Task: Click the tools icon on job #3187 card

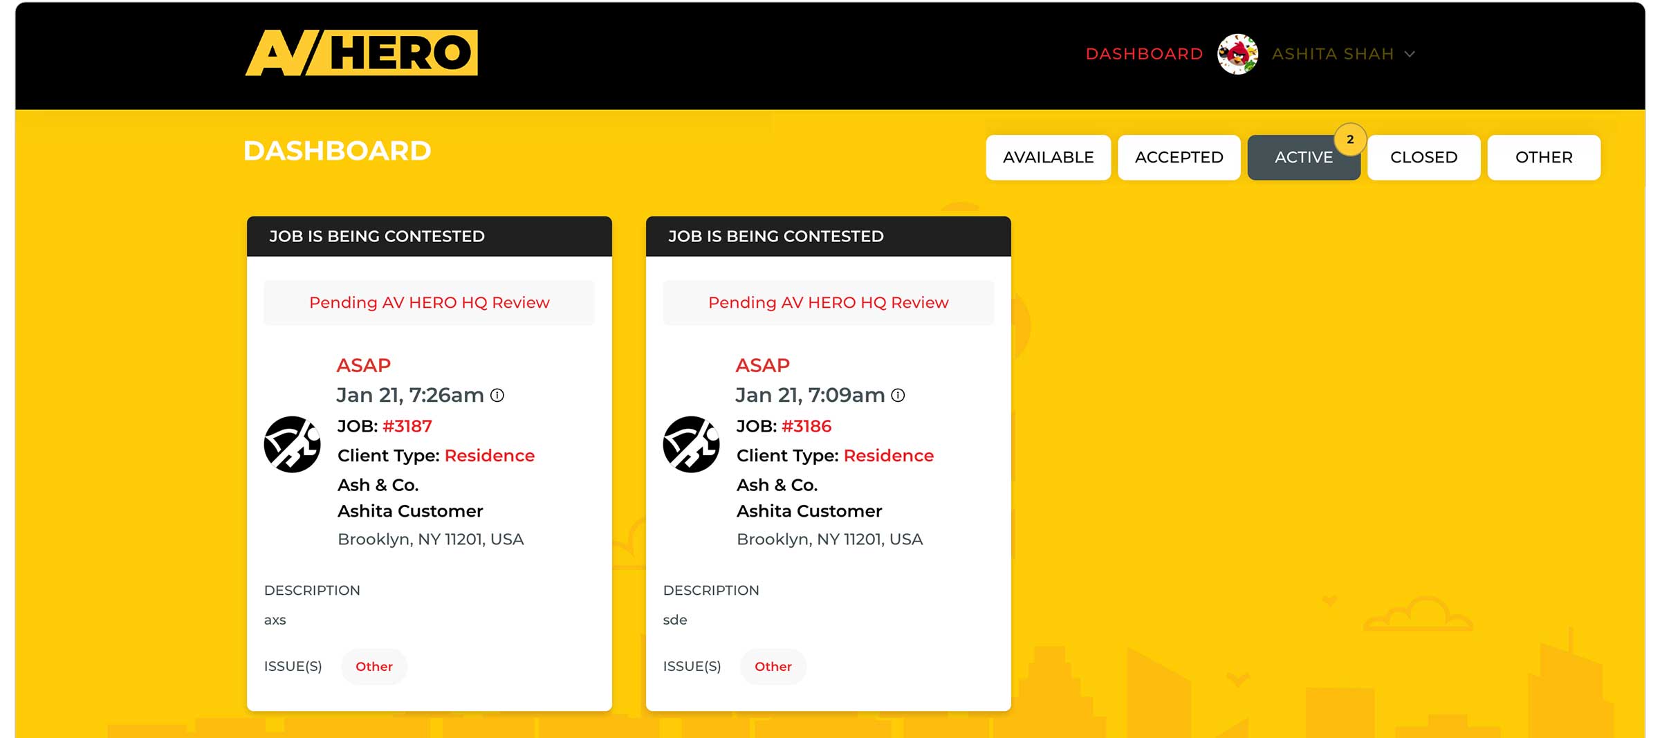Action: (292, 444)
